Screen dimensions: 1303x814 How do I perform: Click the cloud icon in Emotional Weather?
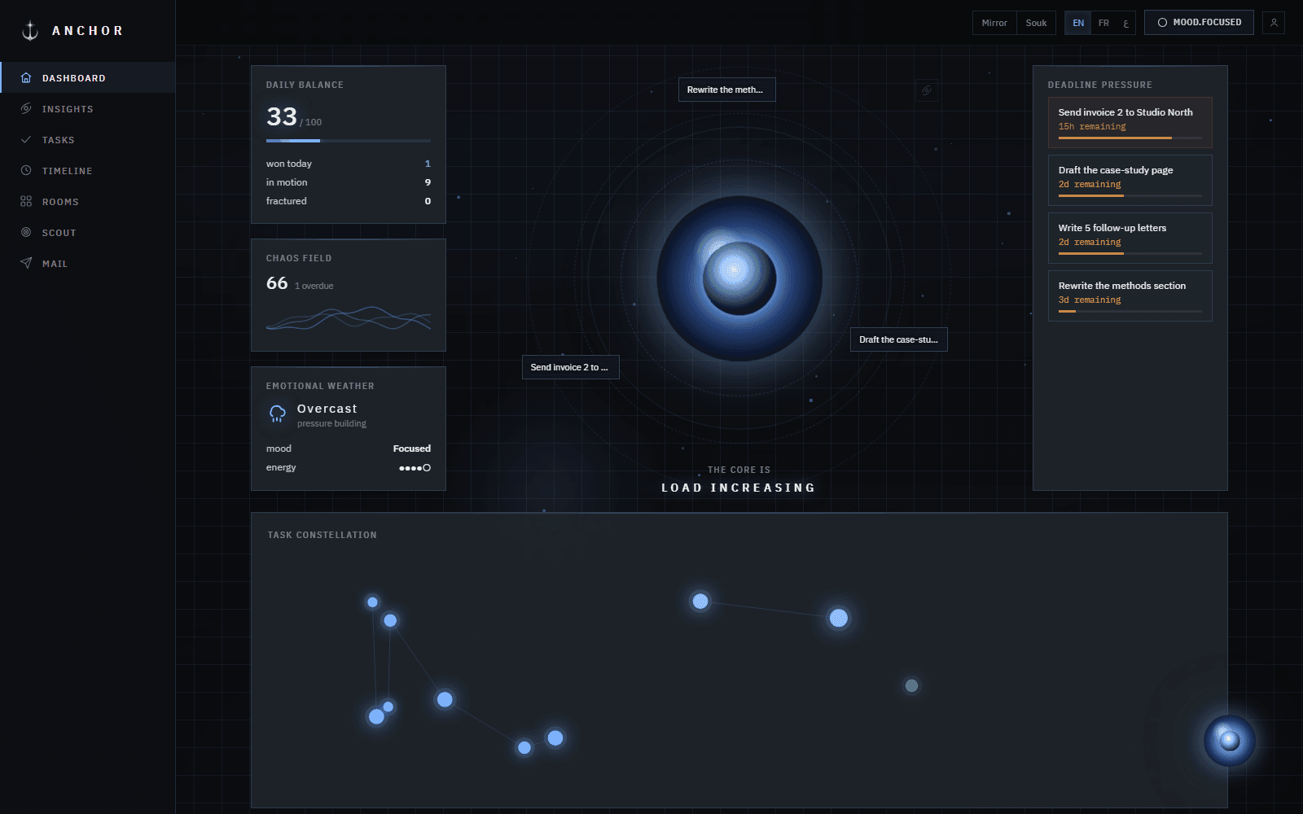[278, 414]
